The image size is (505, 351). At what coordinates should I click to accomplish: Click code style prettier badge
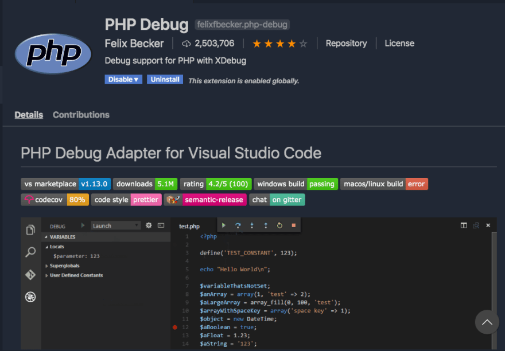point(126,200)
